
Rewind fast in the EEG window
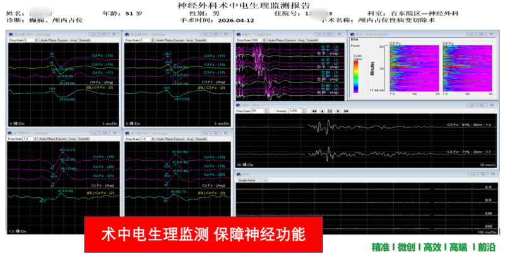click(314, 111)
